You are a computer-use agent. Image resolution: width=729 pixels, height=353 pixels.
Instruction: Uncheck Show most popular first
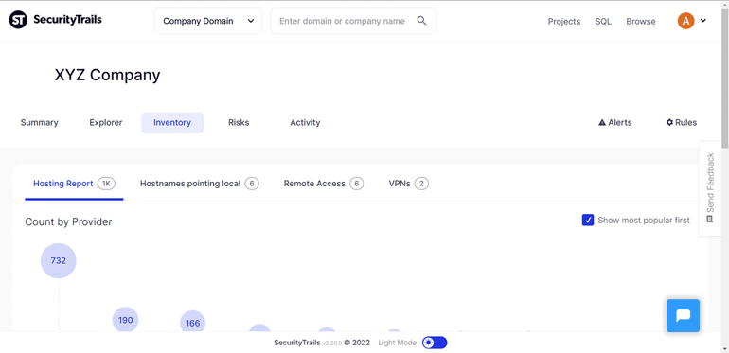click(x=588, y=221)
